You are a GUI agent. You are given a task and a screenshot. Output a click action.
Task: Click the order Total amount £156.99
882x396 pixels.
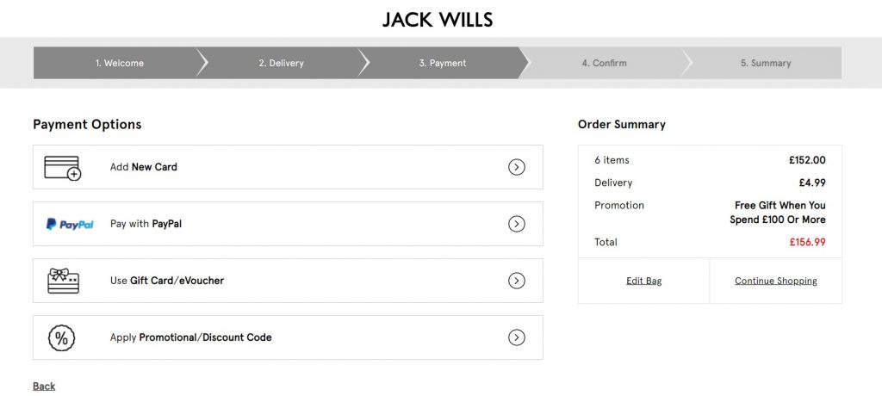tap(807, 242)
